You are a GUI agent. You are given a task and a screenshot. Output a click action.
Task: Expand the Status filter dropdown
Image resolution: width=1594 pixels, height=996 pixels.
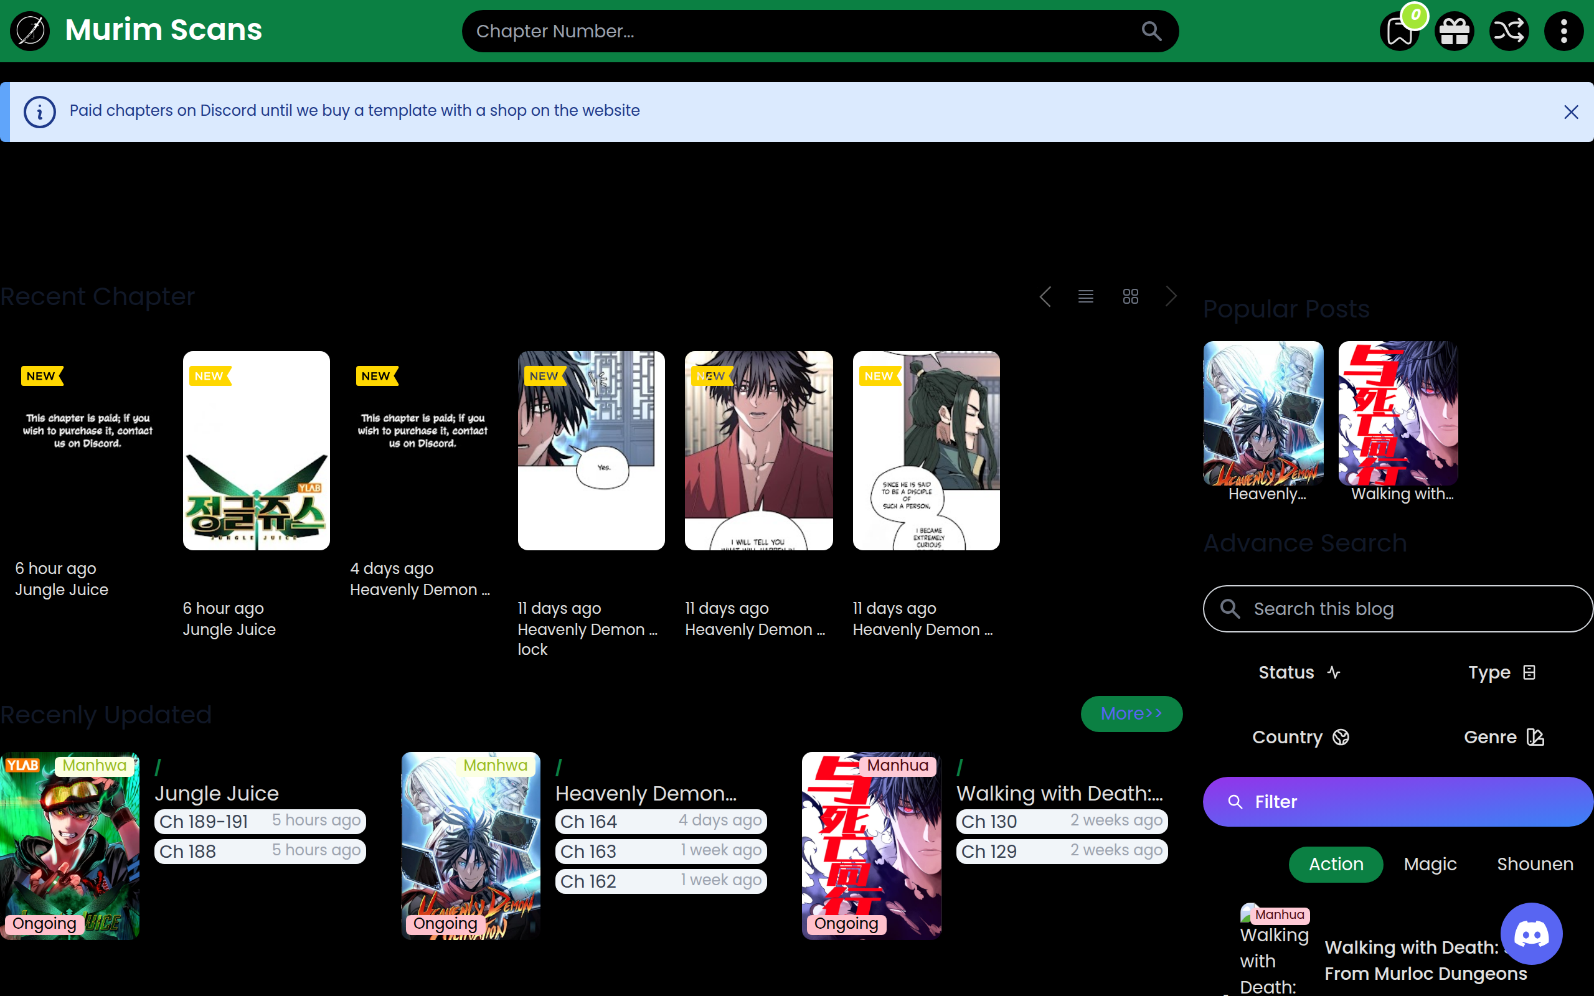[x=1299, y=672]
